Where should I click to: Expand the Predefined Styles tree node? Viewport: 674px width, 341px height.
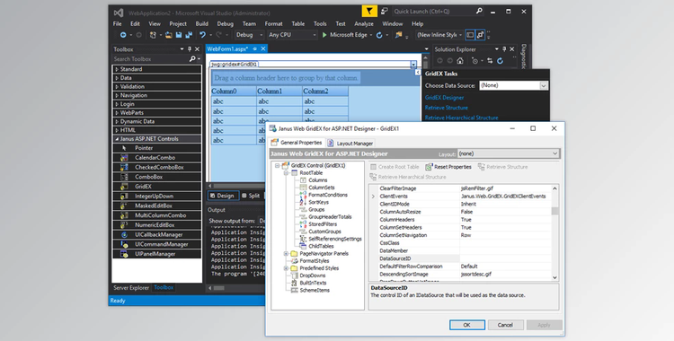tap(286, 268)
